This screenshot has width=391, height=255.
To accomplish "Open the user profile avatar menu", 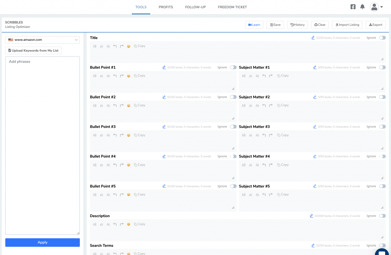I will click(x=376, y=7).
